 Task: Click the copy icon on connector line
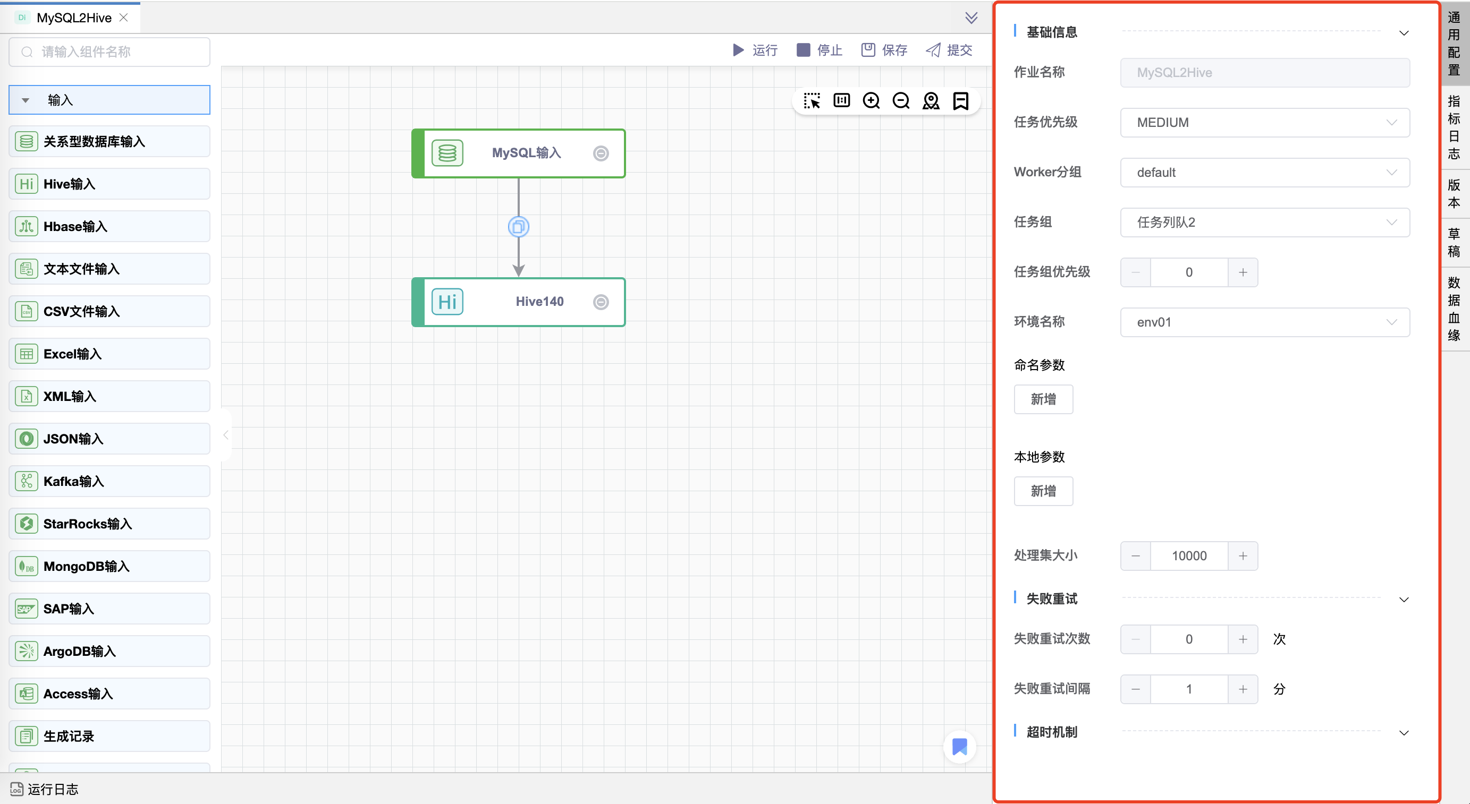[x=518, y=227]
